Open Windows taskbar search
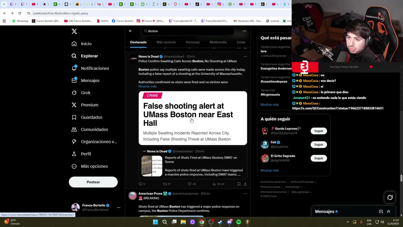This screenshot has width=403, height=227. [x=165, y=222]
